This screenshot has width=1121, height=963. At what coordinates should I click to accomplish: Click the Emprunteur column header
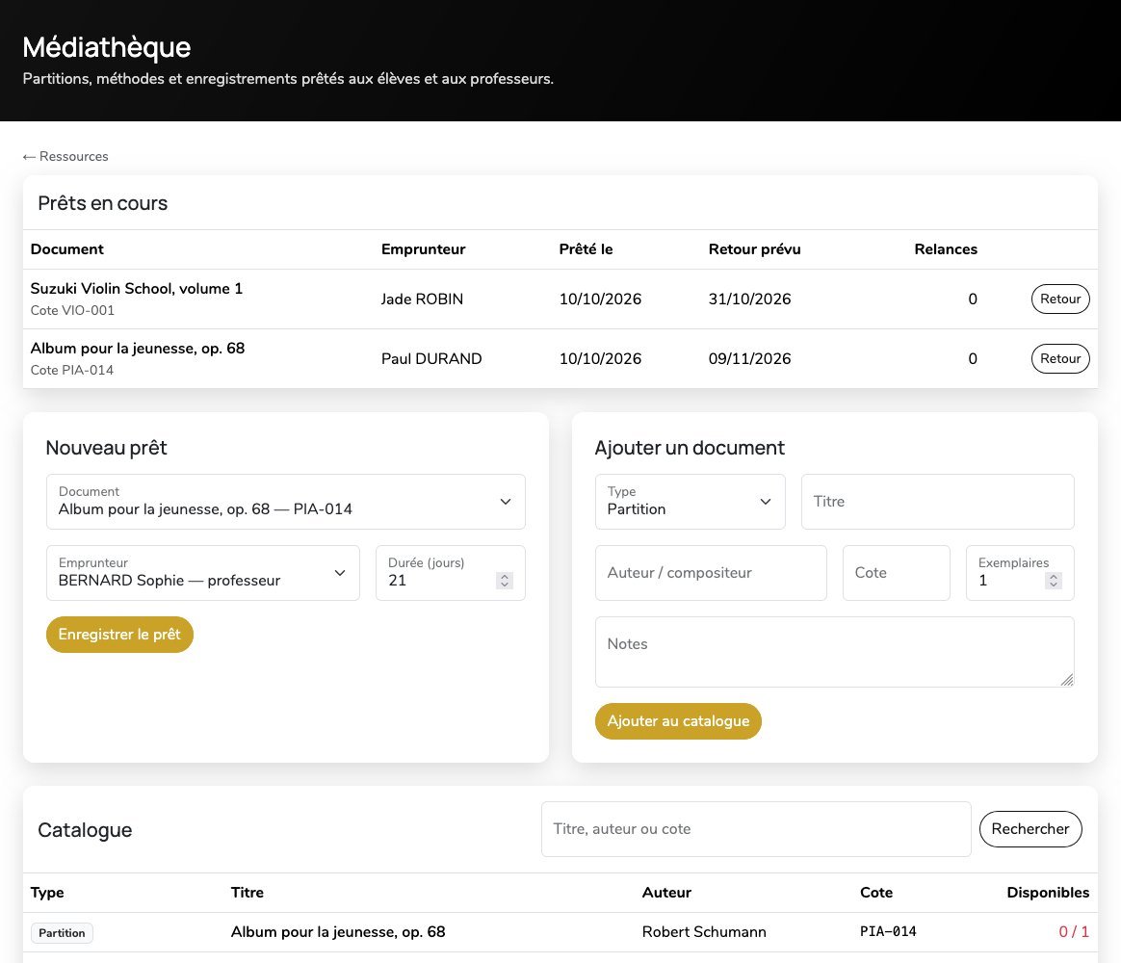423,249
